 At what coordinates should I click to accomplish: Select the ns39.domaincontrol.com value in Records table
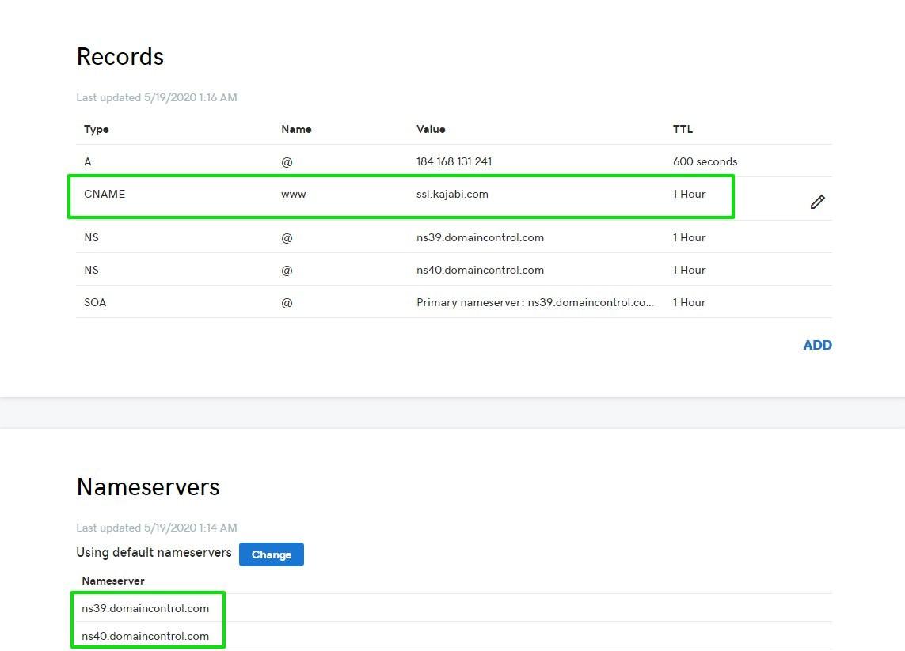pyautogui.click(x=480, y=237)
